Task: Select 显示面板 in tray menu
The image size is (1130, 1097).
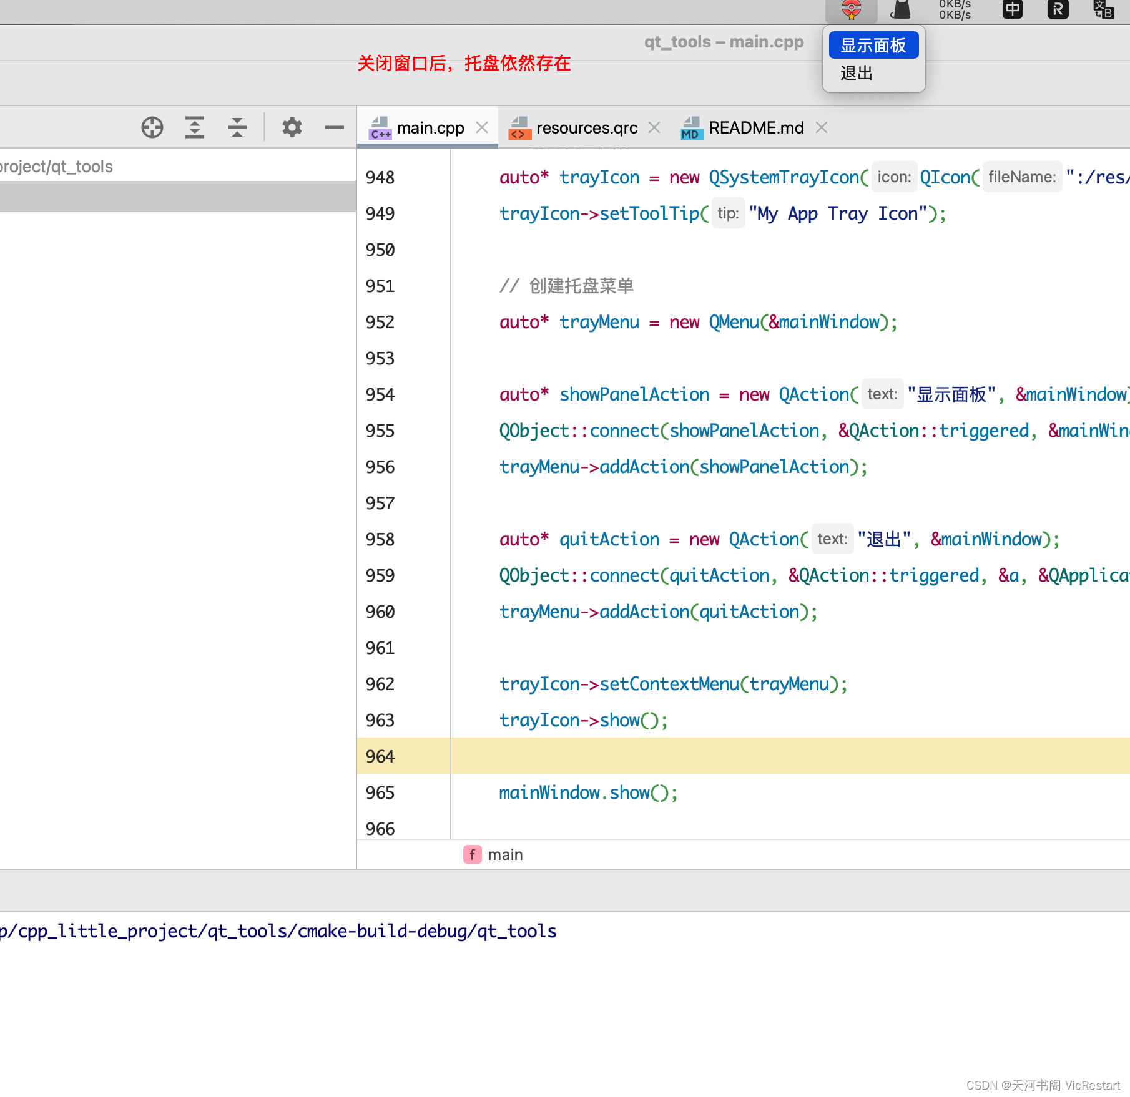Action: point(873,45)
